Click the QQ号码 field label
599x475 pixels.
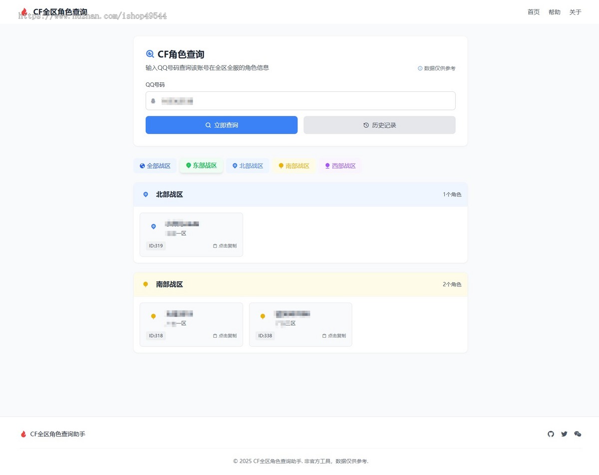(155, 85)
